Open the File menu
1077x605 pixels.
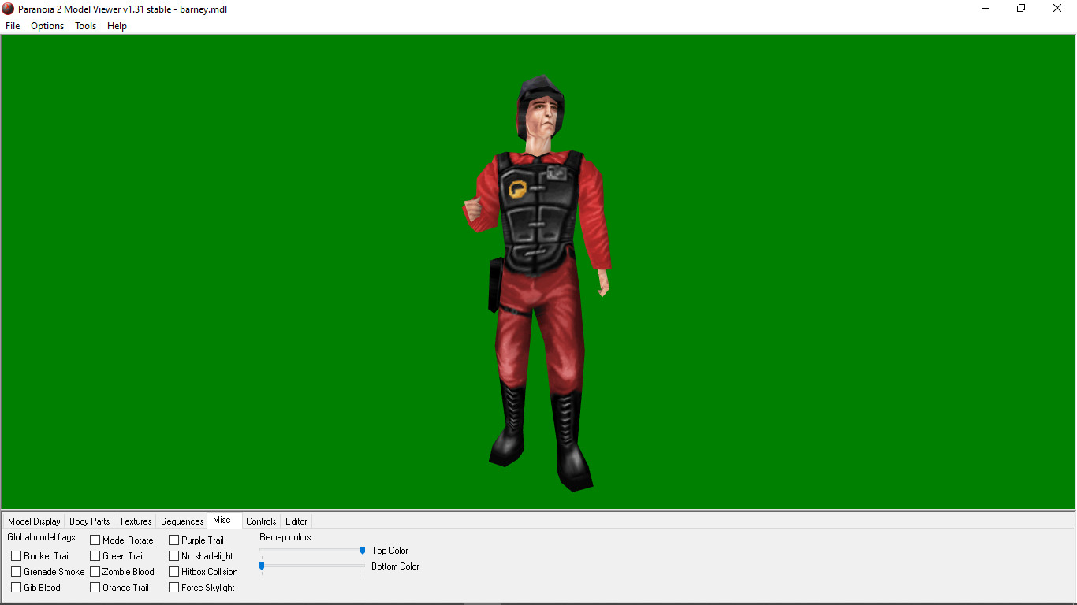pyautogui.click(x=13, y=26)
